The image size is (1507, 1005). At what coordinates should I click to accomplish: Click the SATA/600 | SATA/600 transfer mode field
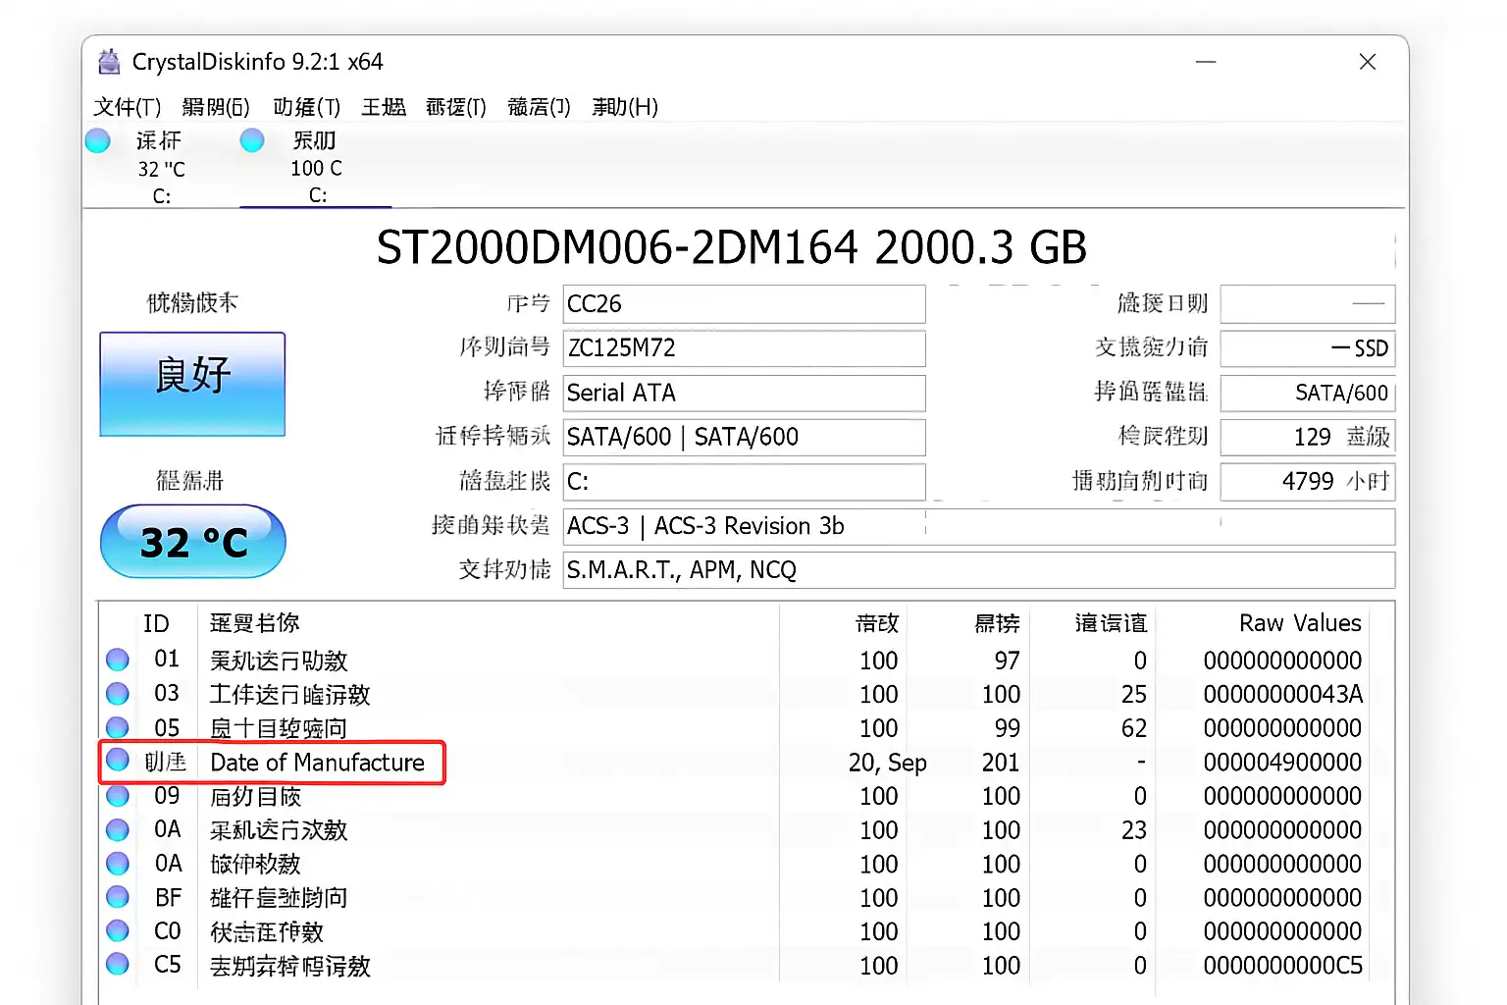pyautogui.click(x=744, y=438)
